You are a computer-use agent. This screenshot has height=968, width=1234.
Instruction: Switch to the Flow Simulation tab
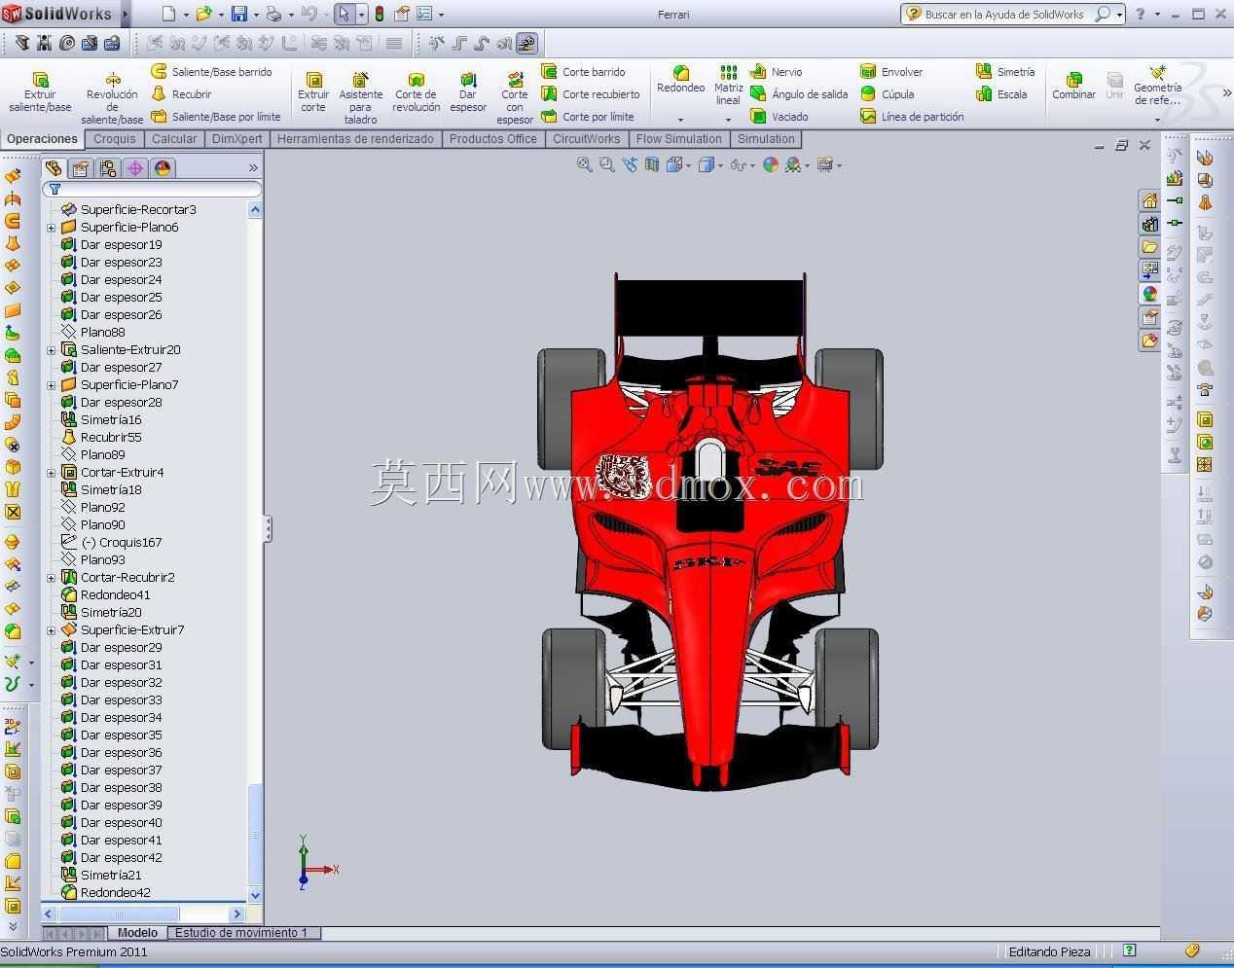[679, 139]
